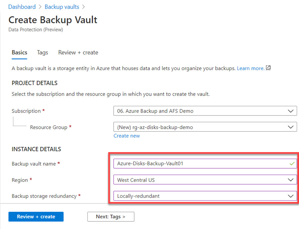The image size is (299, 229).
Task: Click the Backup vault name label
Action: [x=34, y=164]
